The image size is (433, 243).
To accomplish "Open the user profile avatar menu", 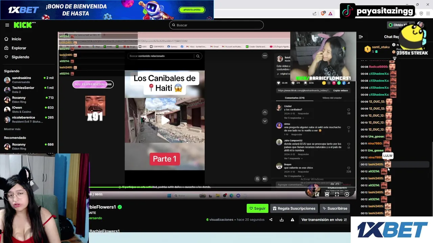I will point(421,25).
